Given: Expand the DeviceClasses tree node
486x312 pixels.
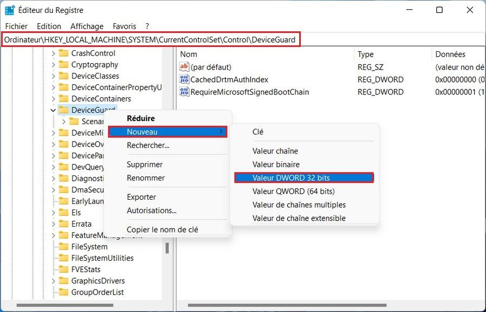Looking at the screenshot, I should 53,76.
